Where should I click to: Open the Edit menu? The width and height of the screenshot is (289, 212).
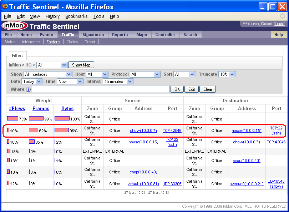[21, 16]
